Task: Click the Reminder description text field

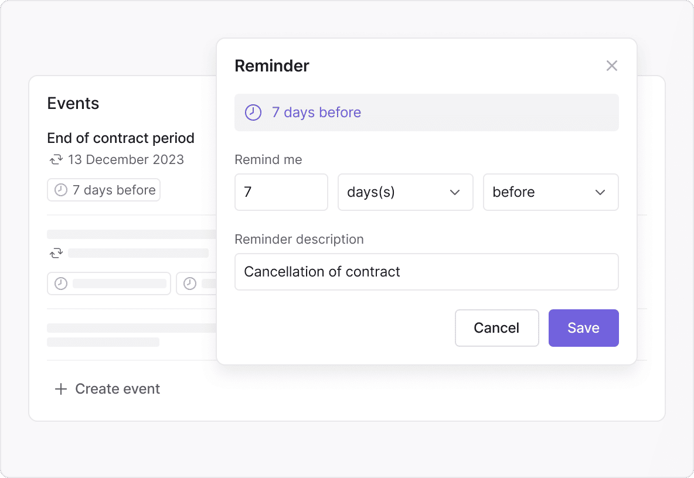Action: 426,272
